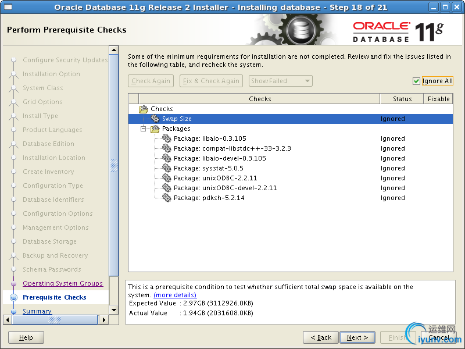Click the Status column header
Screen dimensions: 465x349
pyautogui.click(x=402, y=99)
